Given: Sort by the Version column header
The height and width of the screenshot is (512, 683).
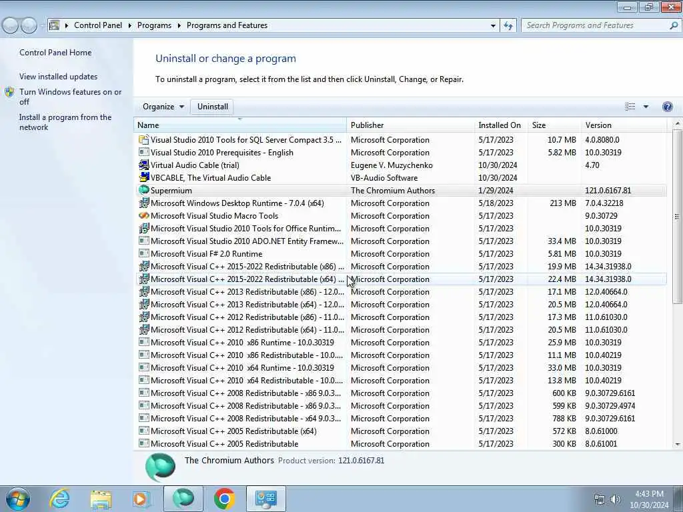Looking at the screenshot, I should pos(624,125).
